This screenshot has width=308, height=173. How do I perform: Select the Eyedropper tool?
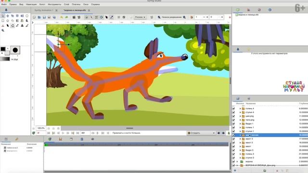point(17,25)
